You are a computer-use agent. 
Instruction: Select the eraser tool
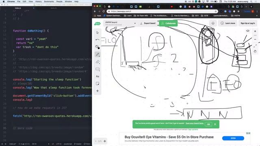[x=97, y=62]
